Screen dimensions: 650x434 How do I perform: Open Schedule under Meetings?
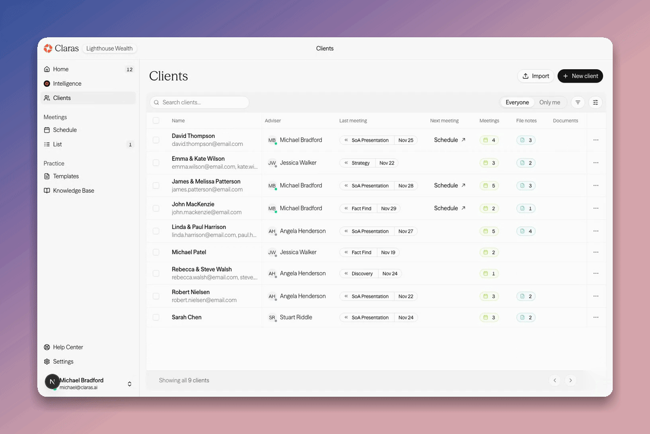point(88,130)
